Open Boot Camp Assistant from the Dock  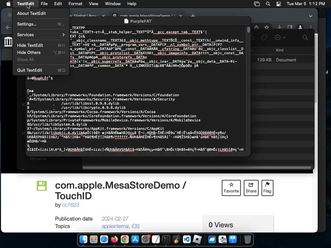point(222,239)
